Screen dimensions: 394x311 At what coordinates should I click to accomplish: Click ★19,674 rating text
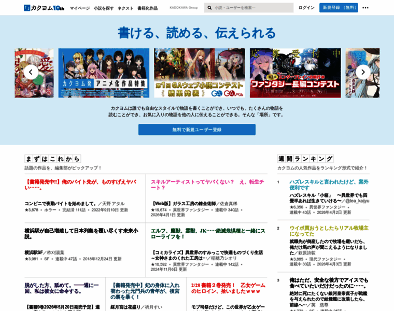click(159, 210)
